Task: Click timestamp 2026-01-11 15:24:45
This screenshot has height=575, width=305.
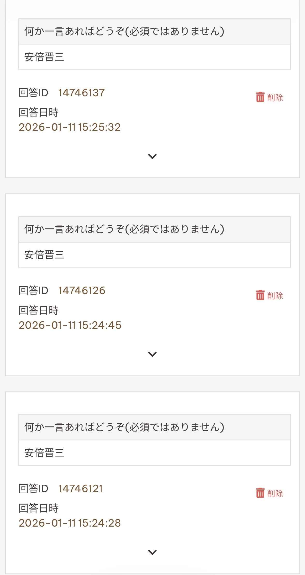Action: pos(70,325)
